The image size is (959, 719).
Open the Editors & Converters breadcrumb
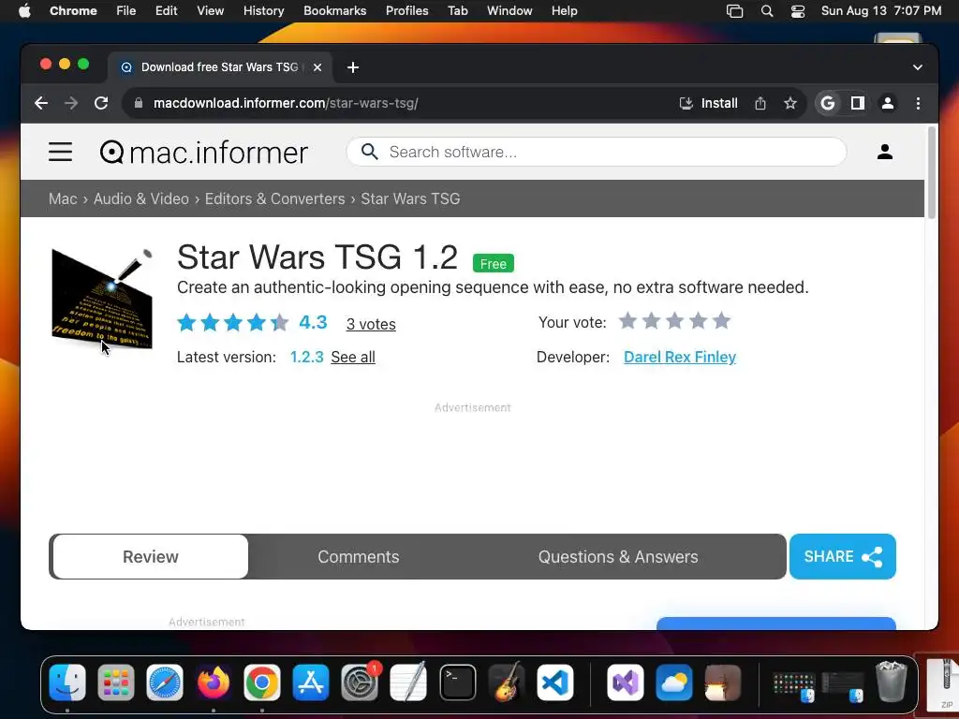tap(274, 198)
